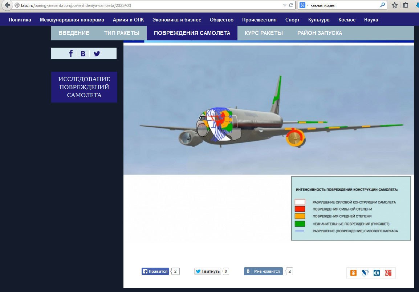Click the red severe damage legend swatch
Image resolution: width=419 pixels, height=292 pixels.
click(x=300, y=209)
